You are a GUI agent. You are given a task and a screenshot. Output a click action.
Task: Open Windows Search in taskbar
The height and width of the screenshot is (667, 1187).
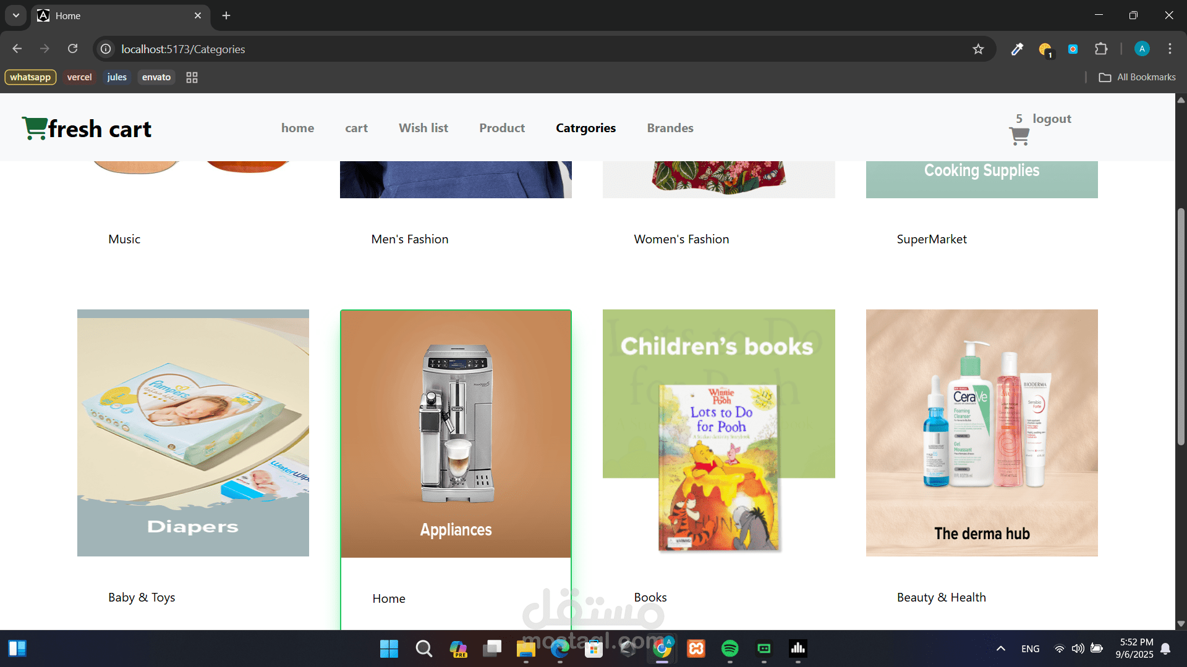click(x=423, y=648)
